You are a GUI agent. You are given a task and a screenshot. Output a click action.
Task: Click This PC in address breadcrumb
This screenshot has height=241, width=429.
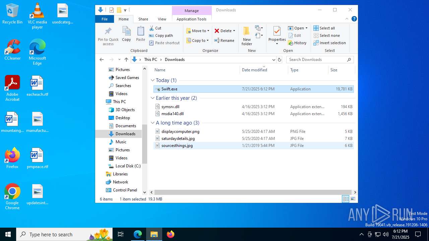(x=150, y=60)
